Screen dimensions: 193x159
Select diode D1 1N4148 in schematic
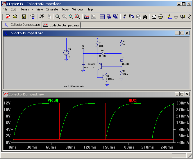[x=121, y=61]
